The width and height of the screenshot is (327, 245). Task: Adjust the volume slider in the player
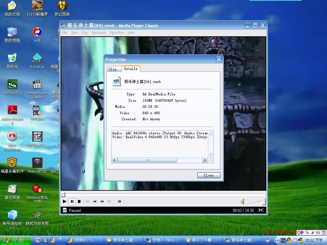point(258,202)
